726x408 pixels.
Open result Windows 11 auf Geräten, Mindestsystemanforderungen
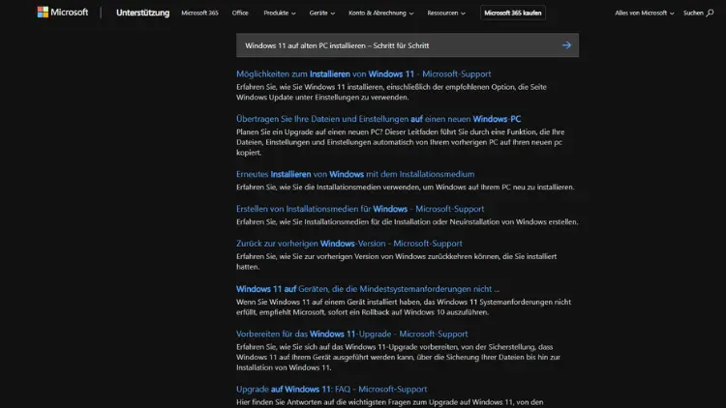click(x=368, y=289)
